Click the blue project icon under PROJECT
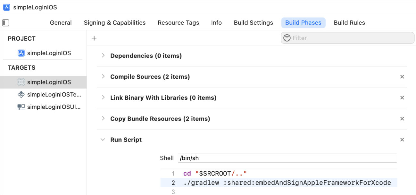The image size is (416, 195). coord(21,53)
